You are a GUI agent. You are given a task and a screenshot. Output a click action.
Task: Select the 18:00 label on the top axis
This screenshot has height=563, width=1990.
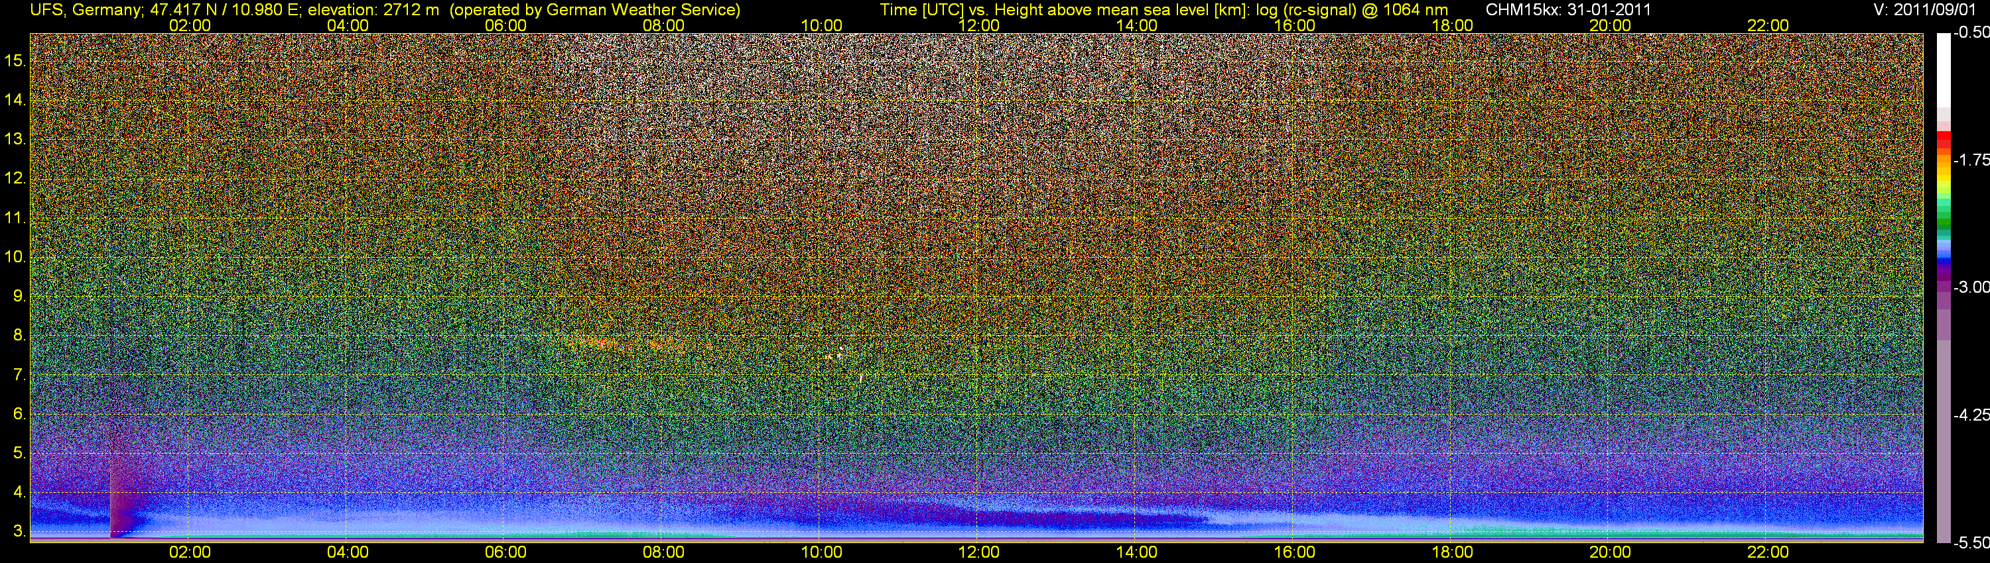(1451, 25)
